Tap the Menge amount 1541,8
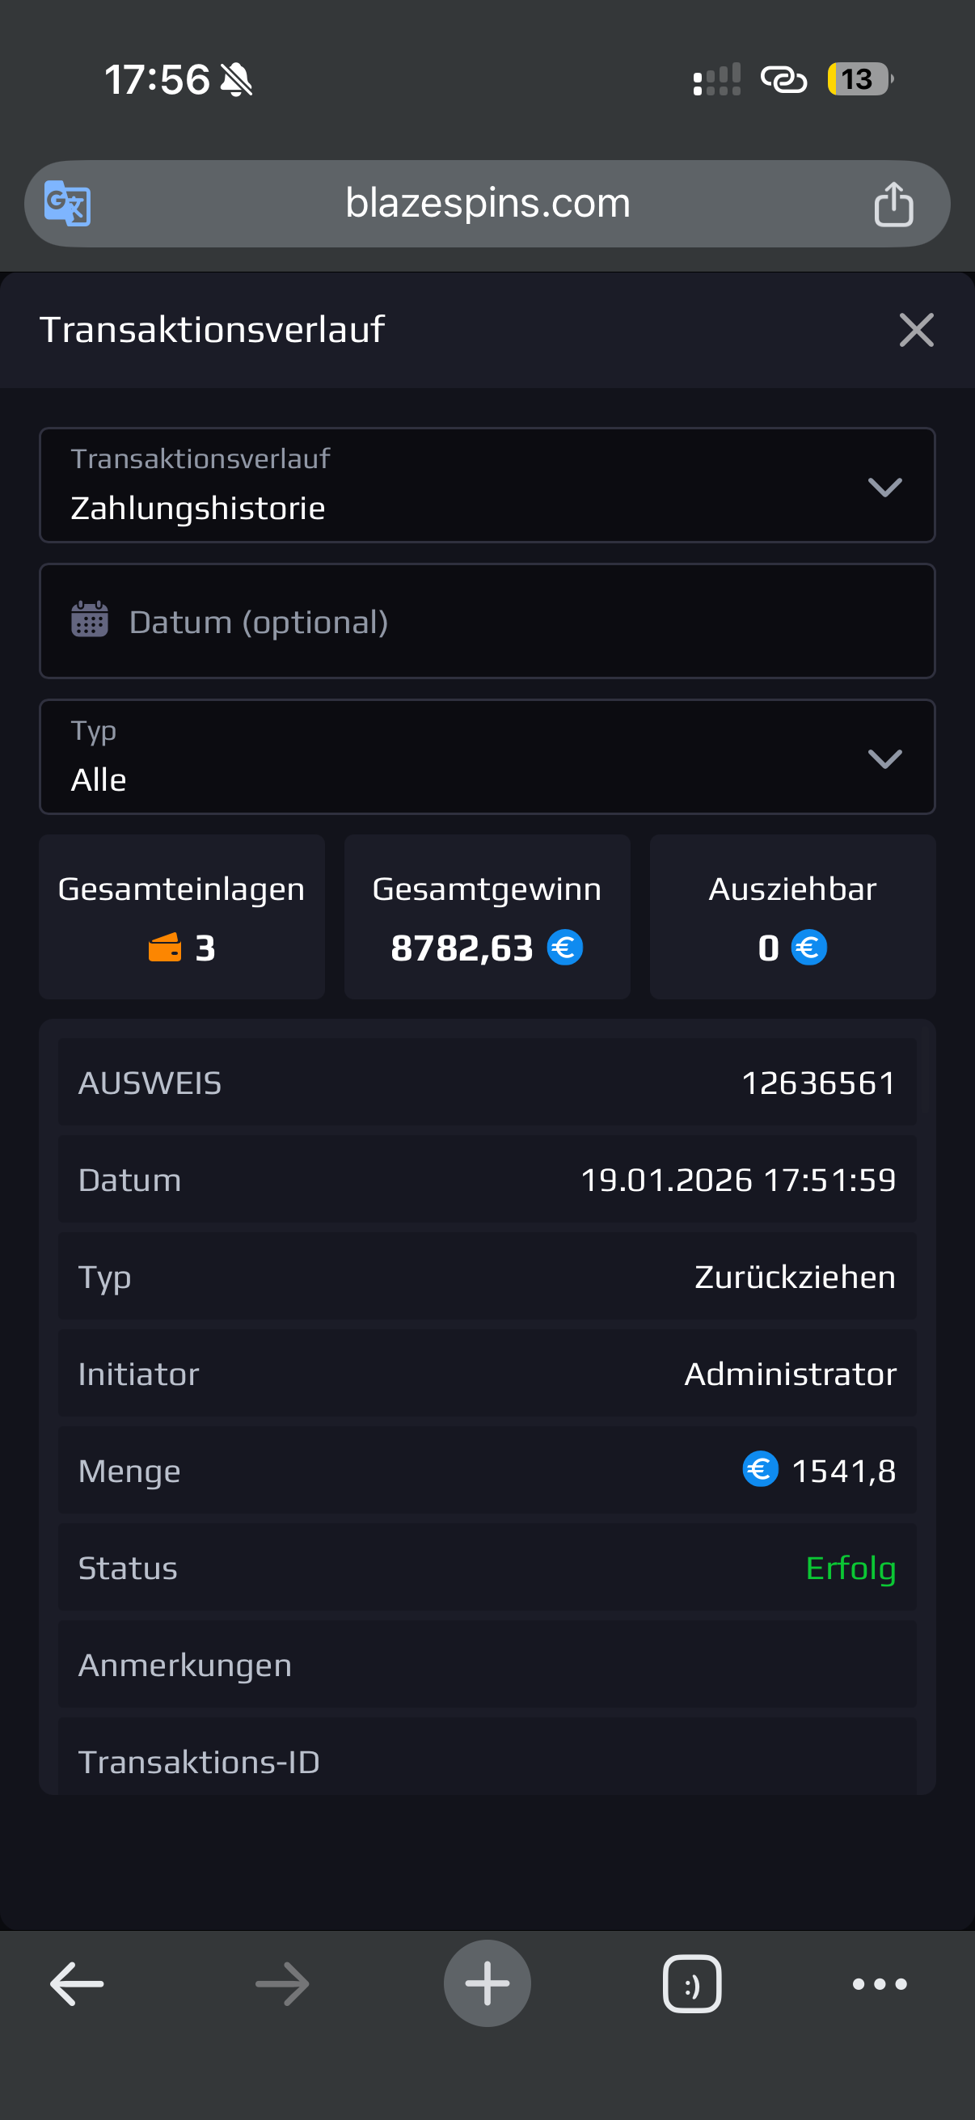975x2120 pixels. 842,1471
